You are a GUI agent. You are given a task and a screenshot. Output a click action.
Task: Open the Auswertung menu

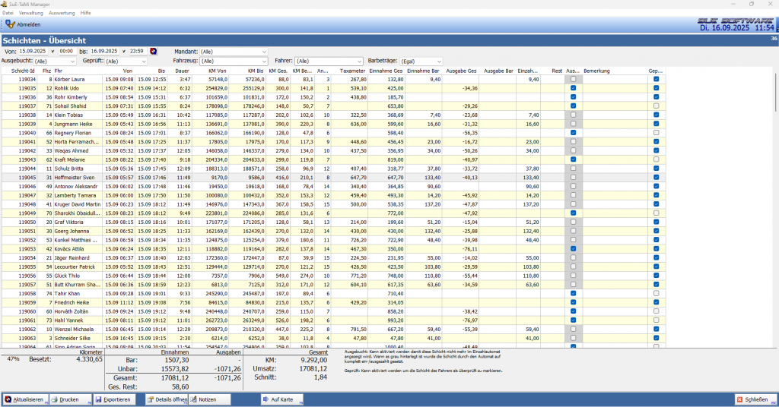[62, 13]
